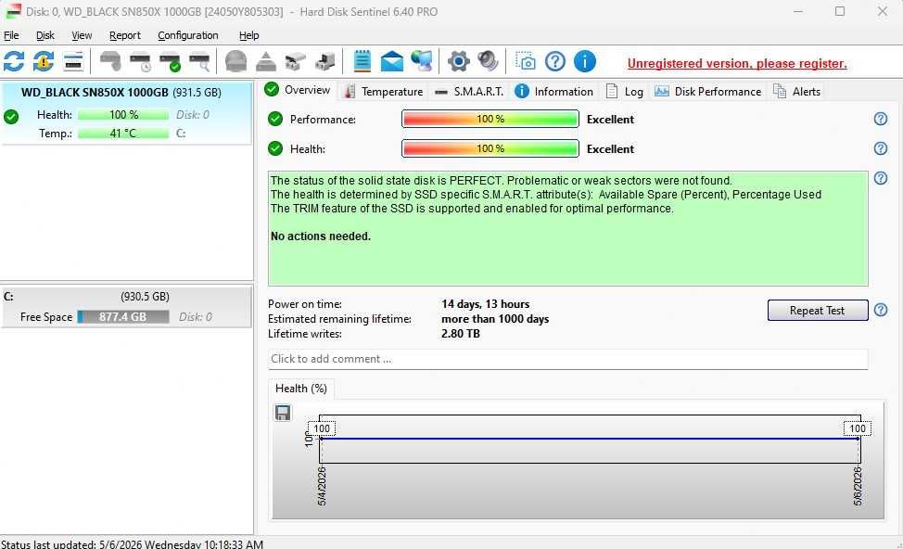Click the comment field to add comment
The image size is (903, 549).
click(567, 359)
